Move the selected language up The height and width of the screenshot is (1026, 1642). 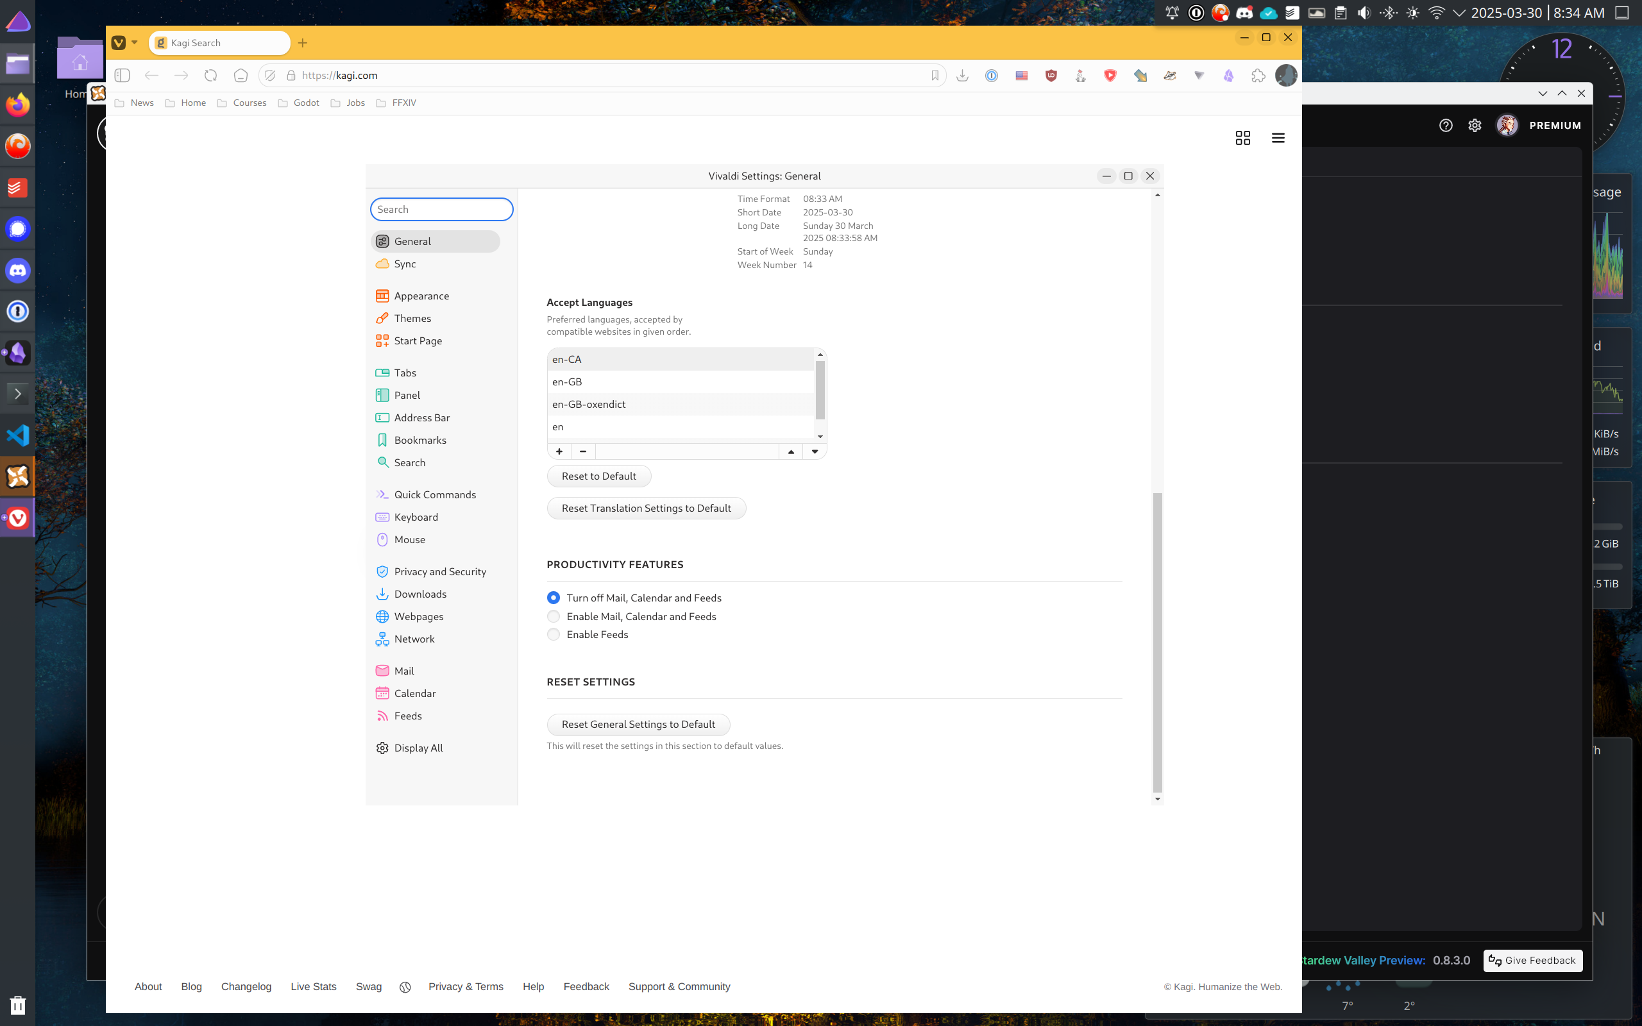(791, 451)
